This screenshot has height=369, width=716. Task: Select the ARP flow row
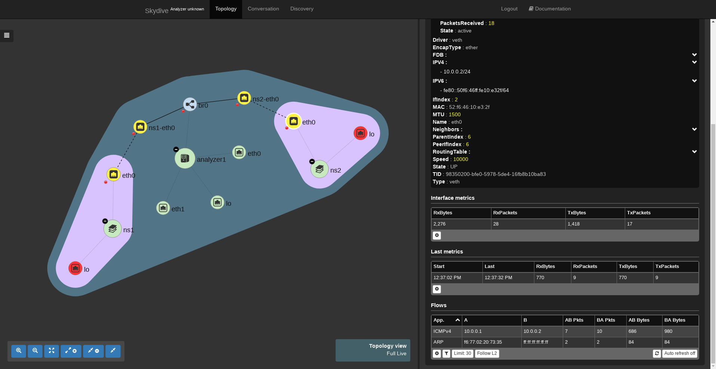click(x=565, y=342)
